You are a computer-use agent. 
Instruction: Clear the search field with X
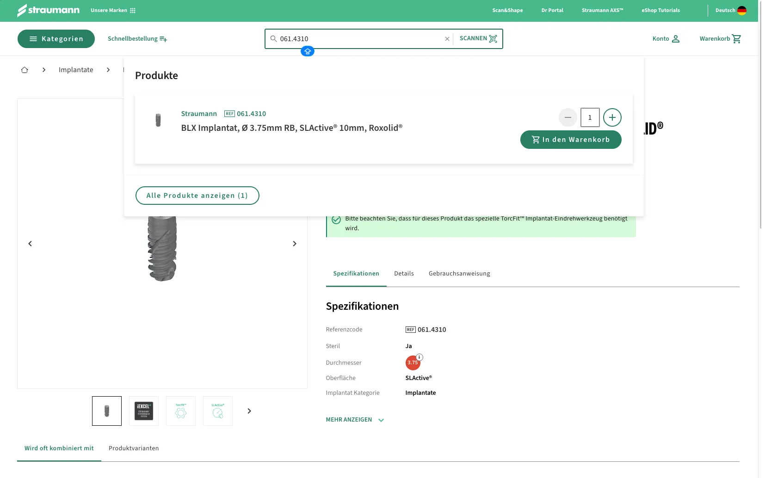coord(447,39)
